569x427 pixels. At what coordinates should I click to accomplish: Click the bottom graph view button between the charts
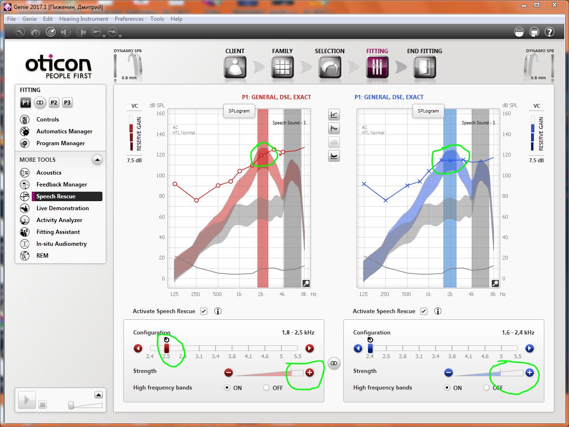[334, 156]
